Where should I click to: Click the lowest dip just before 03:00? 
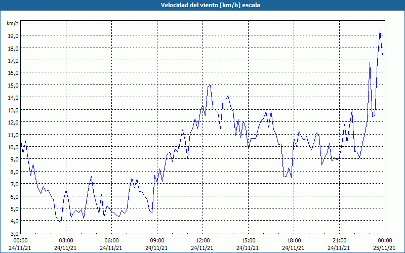click(x=61, y=223)
